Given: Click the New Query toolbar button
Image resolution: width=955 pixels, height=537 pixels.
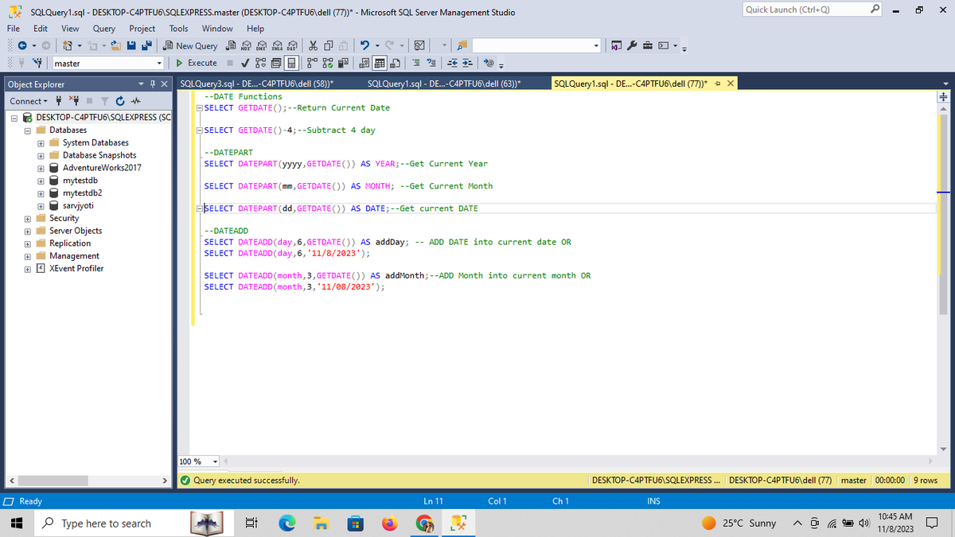Looking at the screenshot, I should coord(189,46).
